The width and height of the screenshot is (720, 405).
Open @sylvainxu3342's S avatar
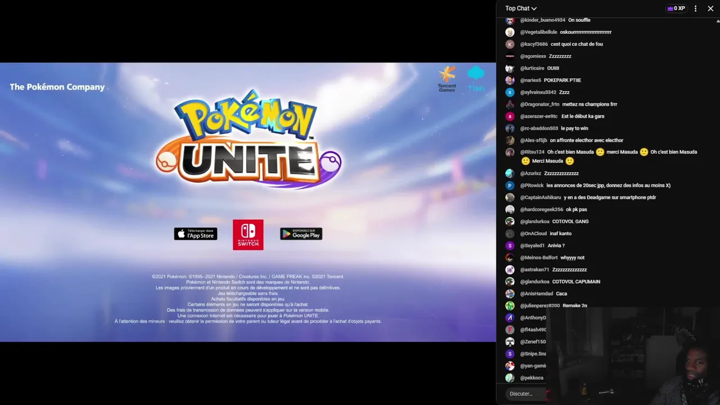(x=510, y=92)
